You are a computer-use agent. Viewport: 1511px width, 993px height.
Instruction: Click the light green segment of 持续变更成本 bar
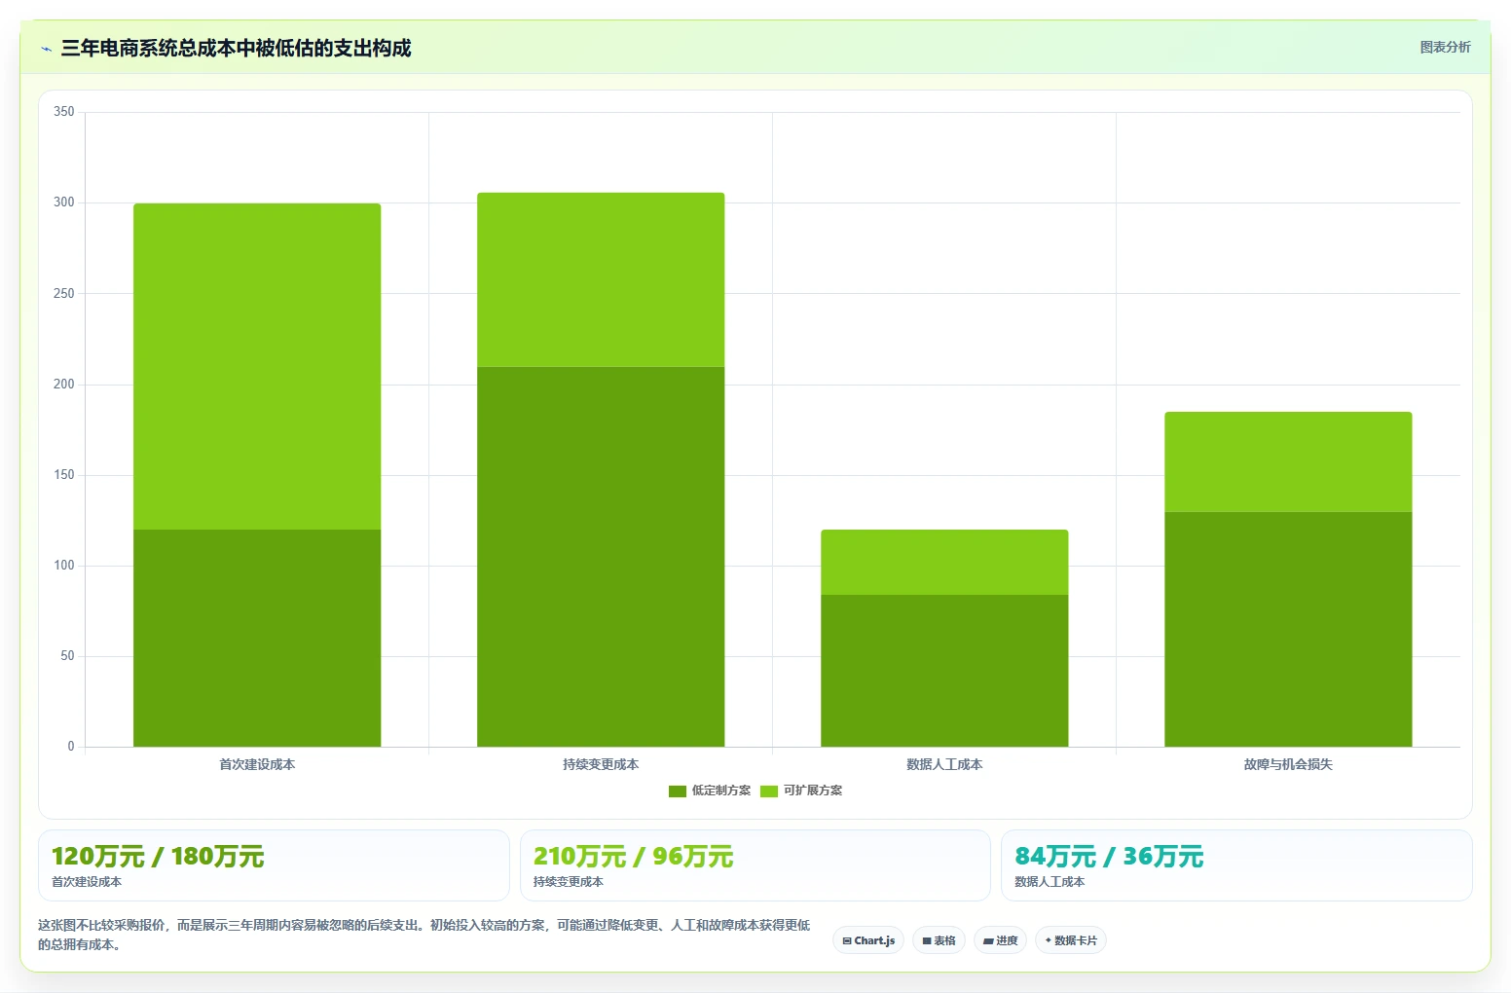[x=601, y=279]
